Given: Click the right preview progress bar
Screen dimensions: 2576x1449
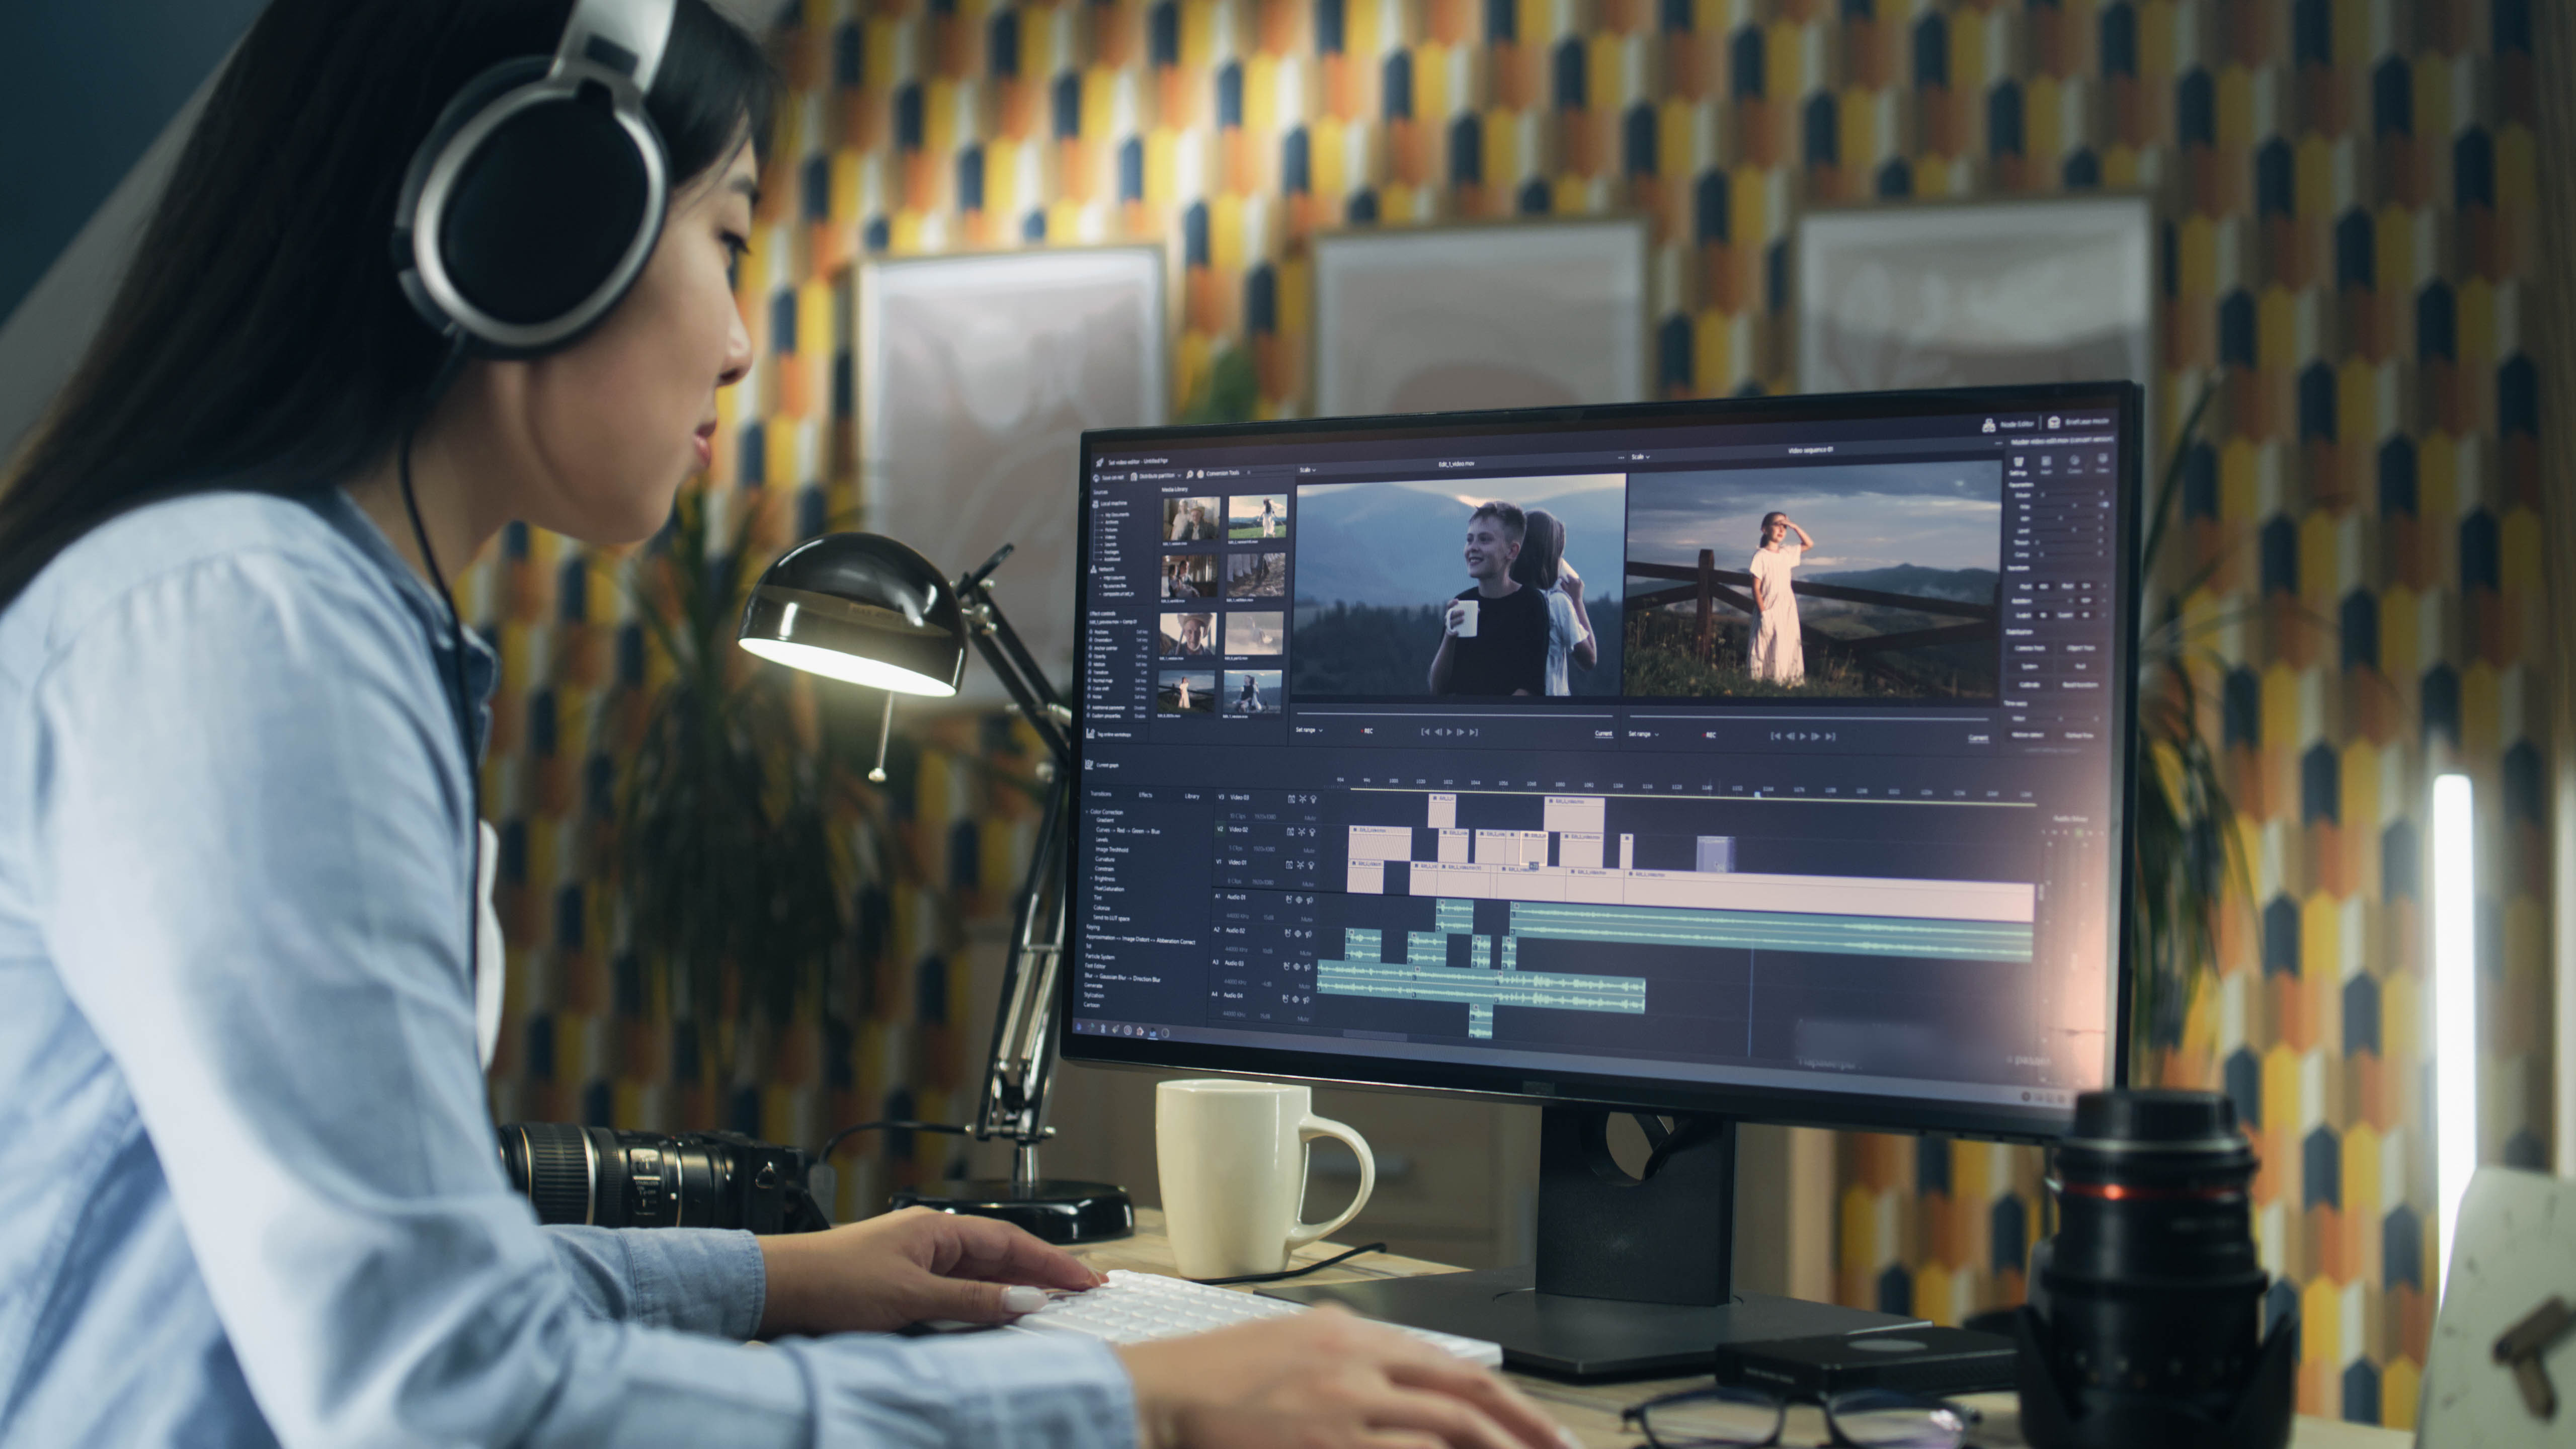Looking at the screenshot, I should [x=1809, y=718].
